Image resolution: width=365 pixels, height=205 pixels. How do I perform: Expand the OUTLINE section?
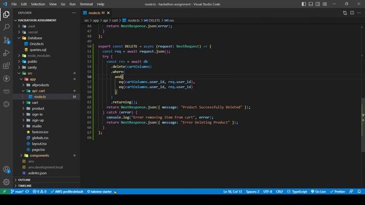tap(24, 180)
